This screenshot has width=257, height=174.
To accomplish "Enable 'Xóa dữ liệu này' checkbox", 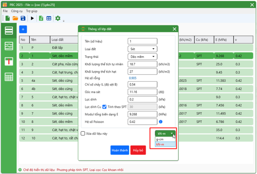I will [x=83, y=133].
